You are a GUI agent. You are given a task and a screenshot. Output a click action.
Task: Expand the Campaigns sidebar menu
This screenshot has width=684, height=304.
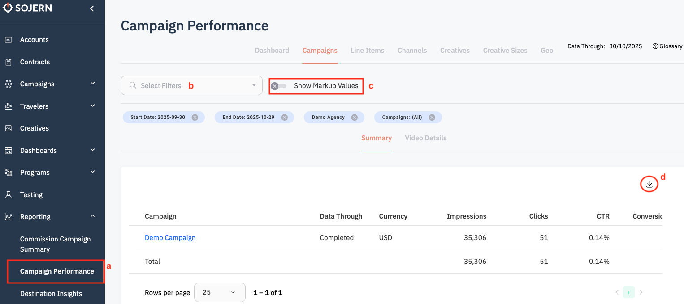(x=93, y=84)
